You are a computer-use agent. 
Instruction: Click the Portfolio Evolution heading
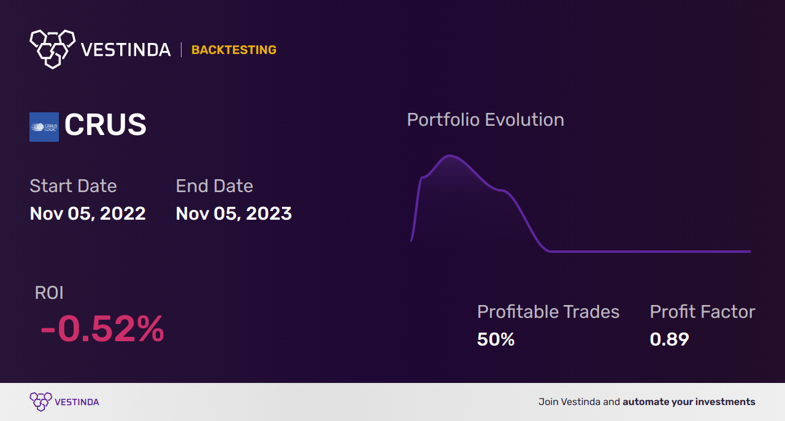(x=486, y=120)
